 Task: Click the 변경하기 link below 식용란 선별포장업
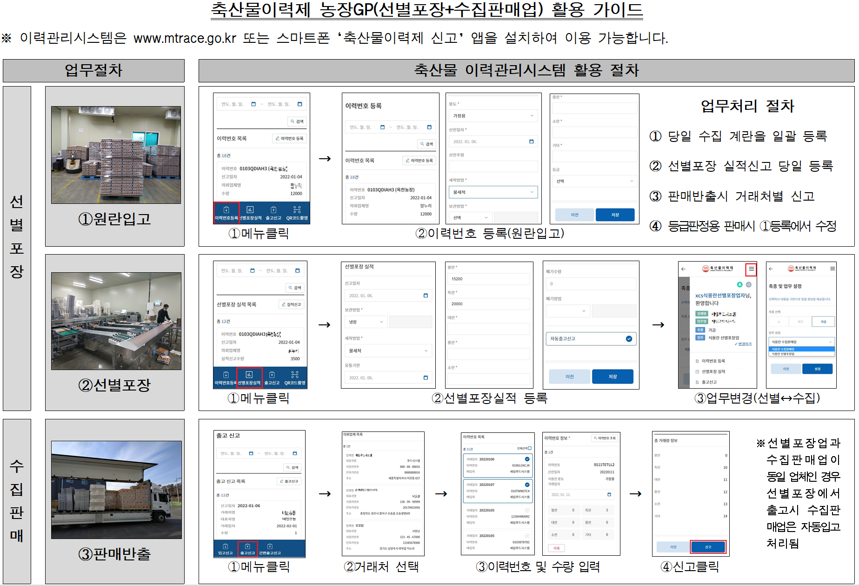743,344
